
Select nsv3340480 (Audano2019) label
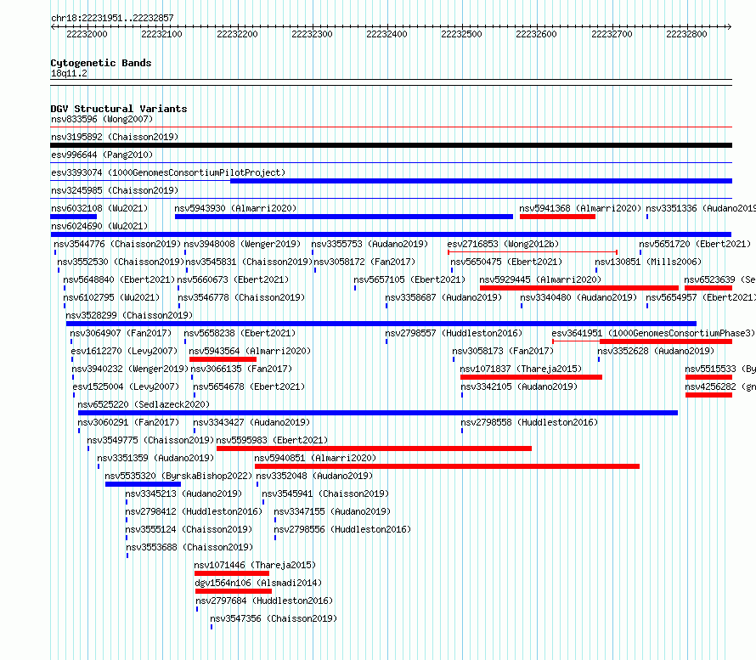point(578,297)
